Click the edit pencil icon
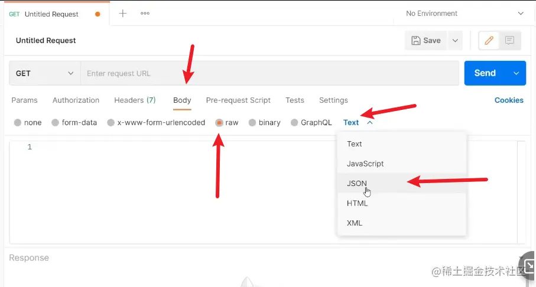536x287 pixels. click(489, 40)
